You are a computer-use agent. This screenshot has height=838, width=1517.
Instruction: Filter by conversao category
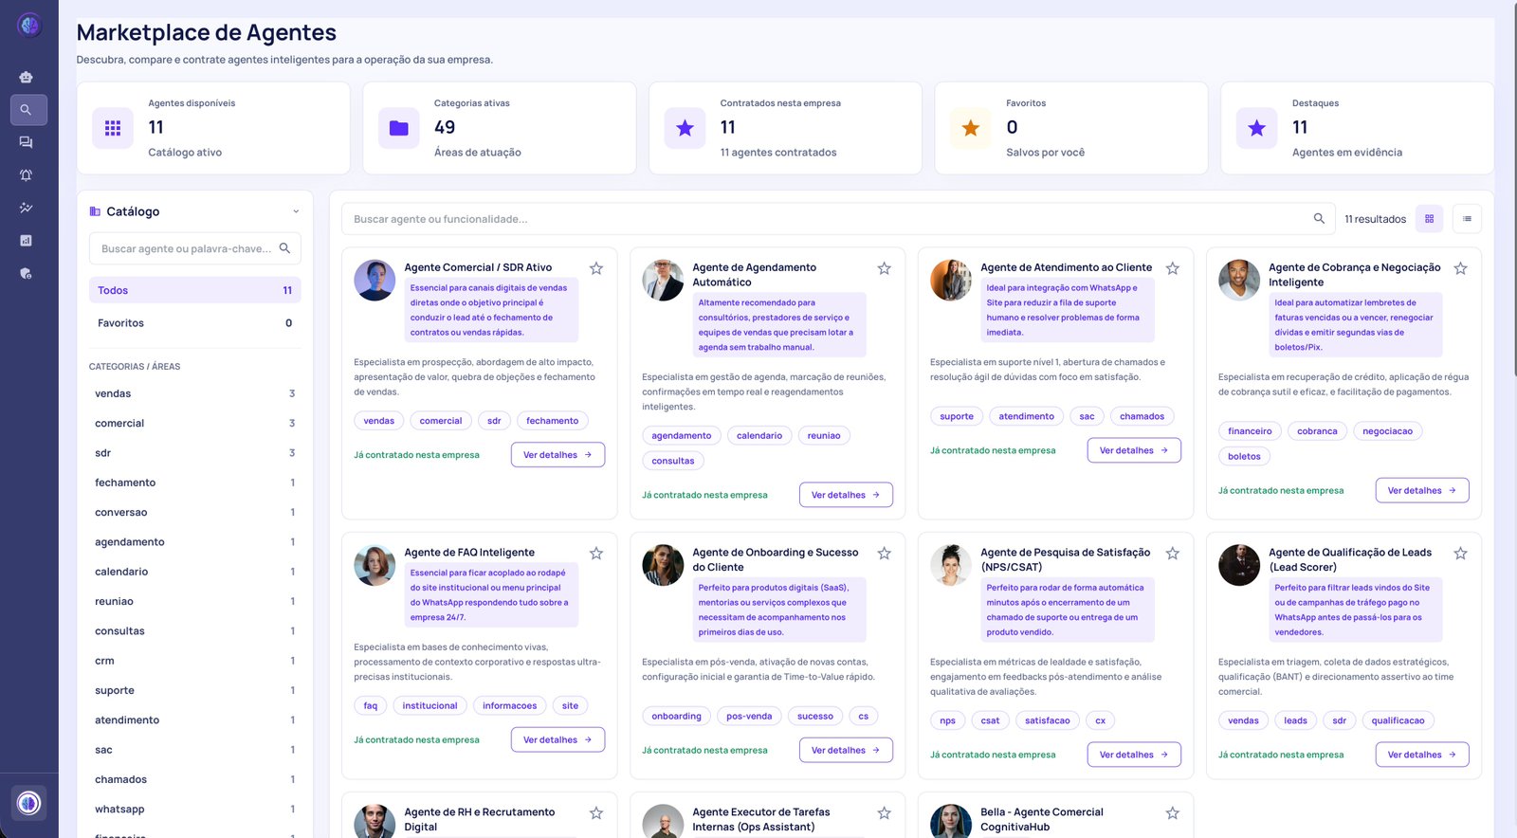pos(194,513)
